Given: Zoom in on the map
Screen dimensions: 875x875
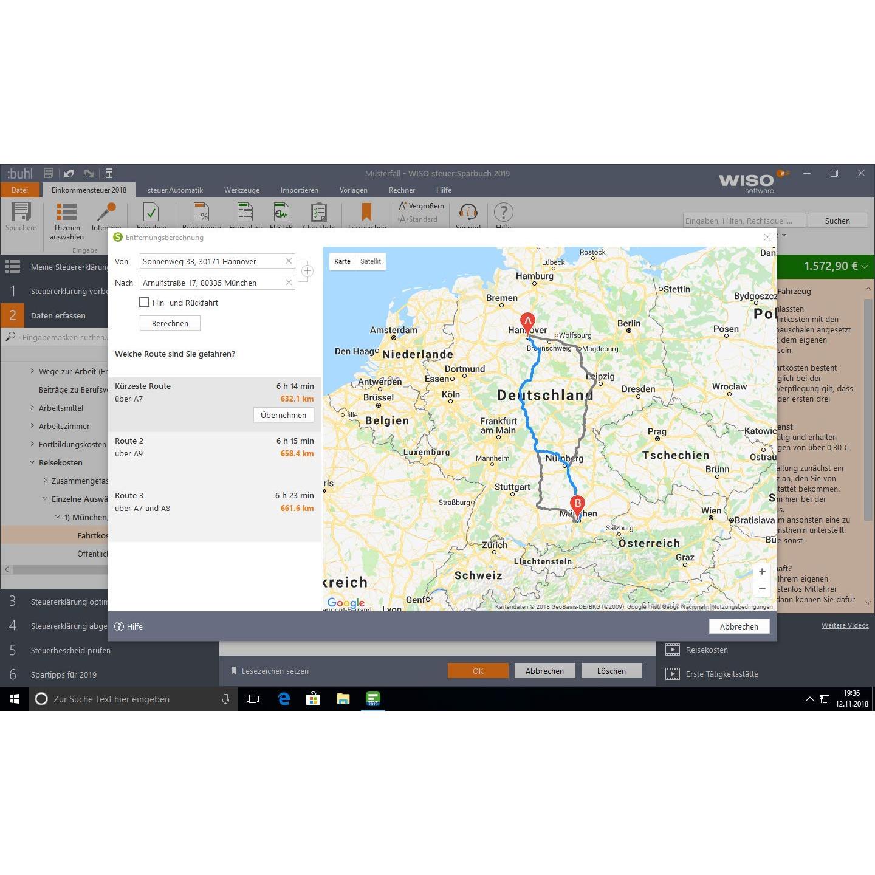Looking at the screenshot, I should [x=762, y=572].
